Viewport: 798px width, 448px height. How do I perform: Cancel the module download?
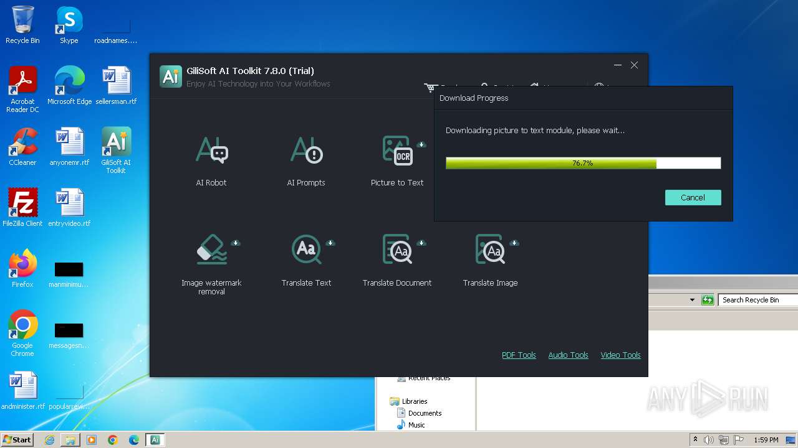point(693,197)
